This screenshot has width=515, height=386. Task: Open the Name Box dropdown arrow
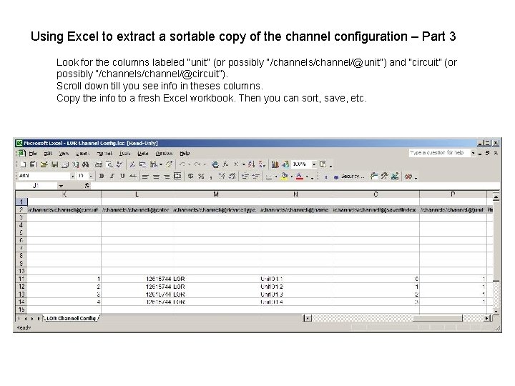pyautogui.click(x=61, y=186)
